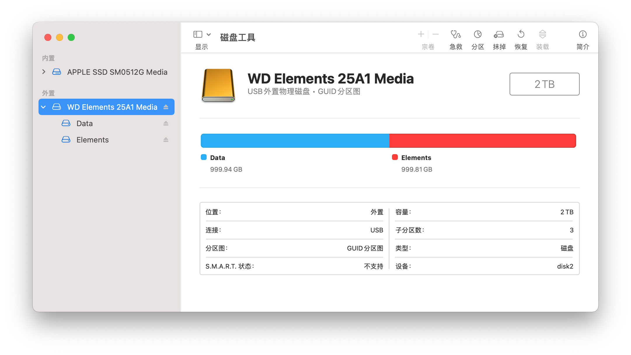Click the blue Data partition bar
Image resolution: width=631 pixels, height=355 pixels.
(295, 141)
